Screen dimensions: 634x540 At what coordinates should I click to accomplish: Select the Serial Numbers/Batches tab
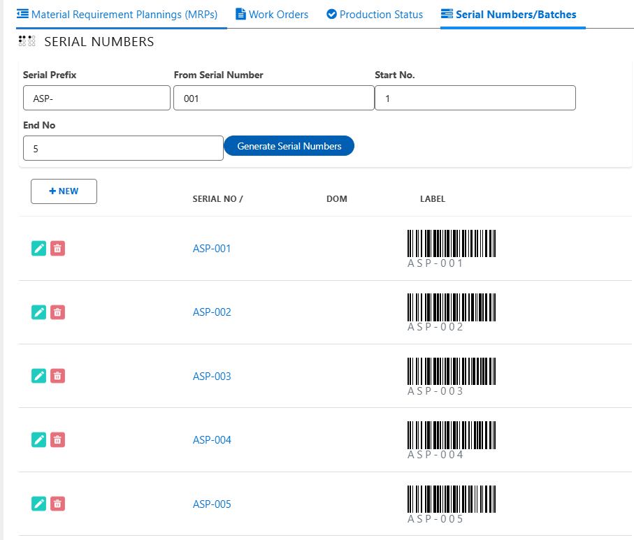click(512, 14)
